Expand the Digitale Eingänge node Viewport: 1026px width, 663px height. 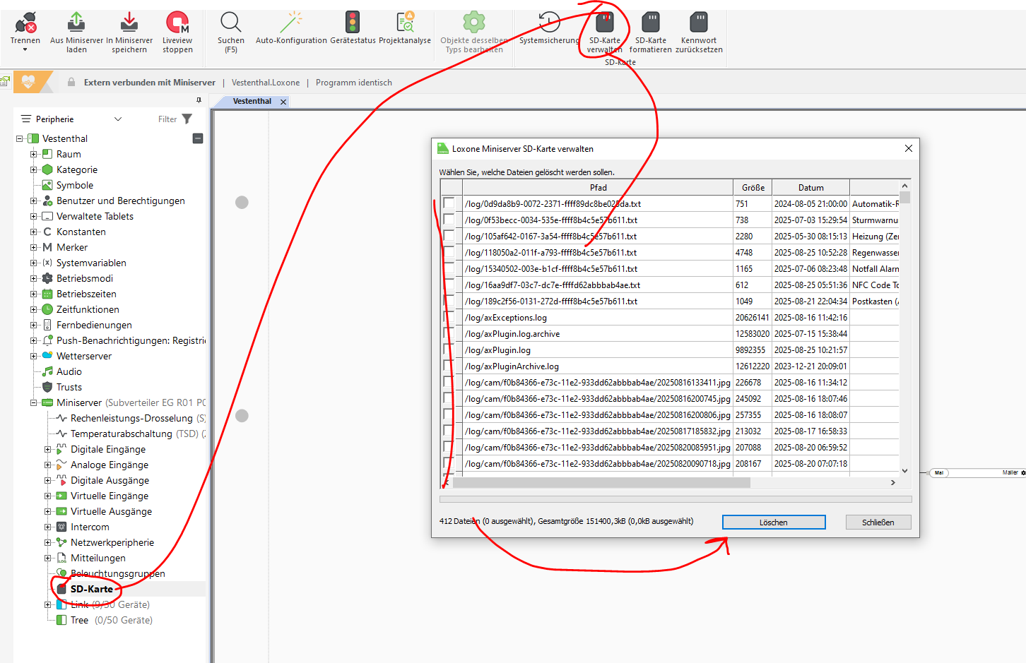pos(48,449)
